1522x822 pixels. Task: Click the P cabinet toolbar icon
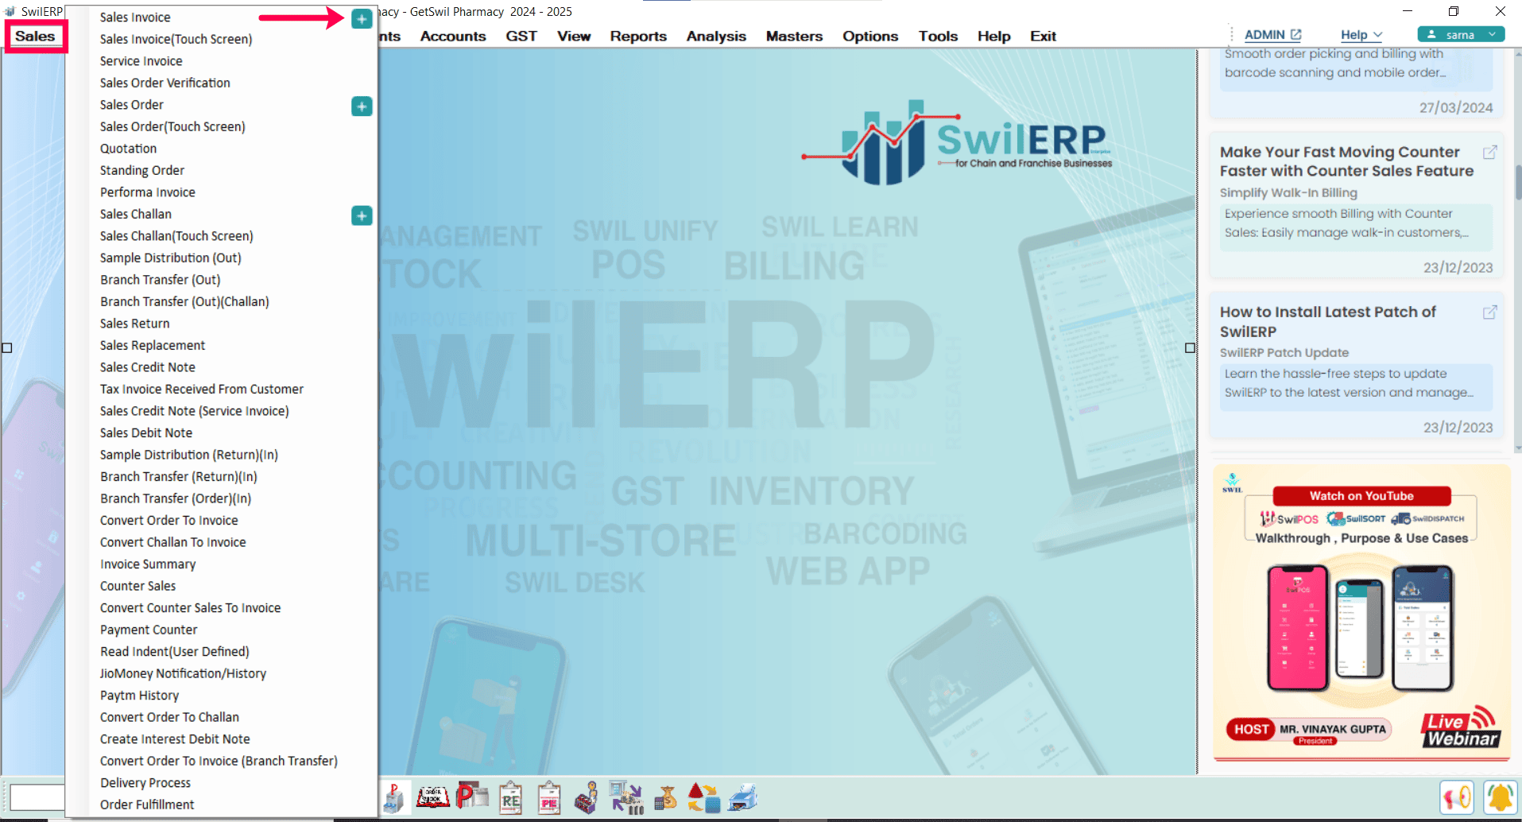[395, 797]
